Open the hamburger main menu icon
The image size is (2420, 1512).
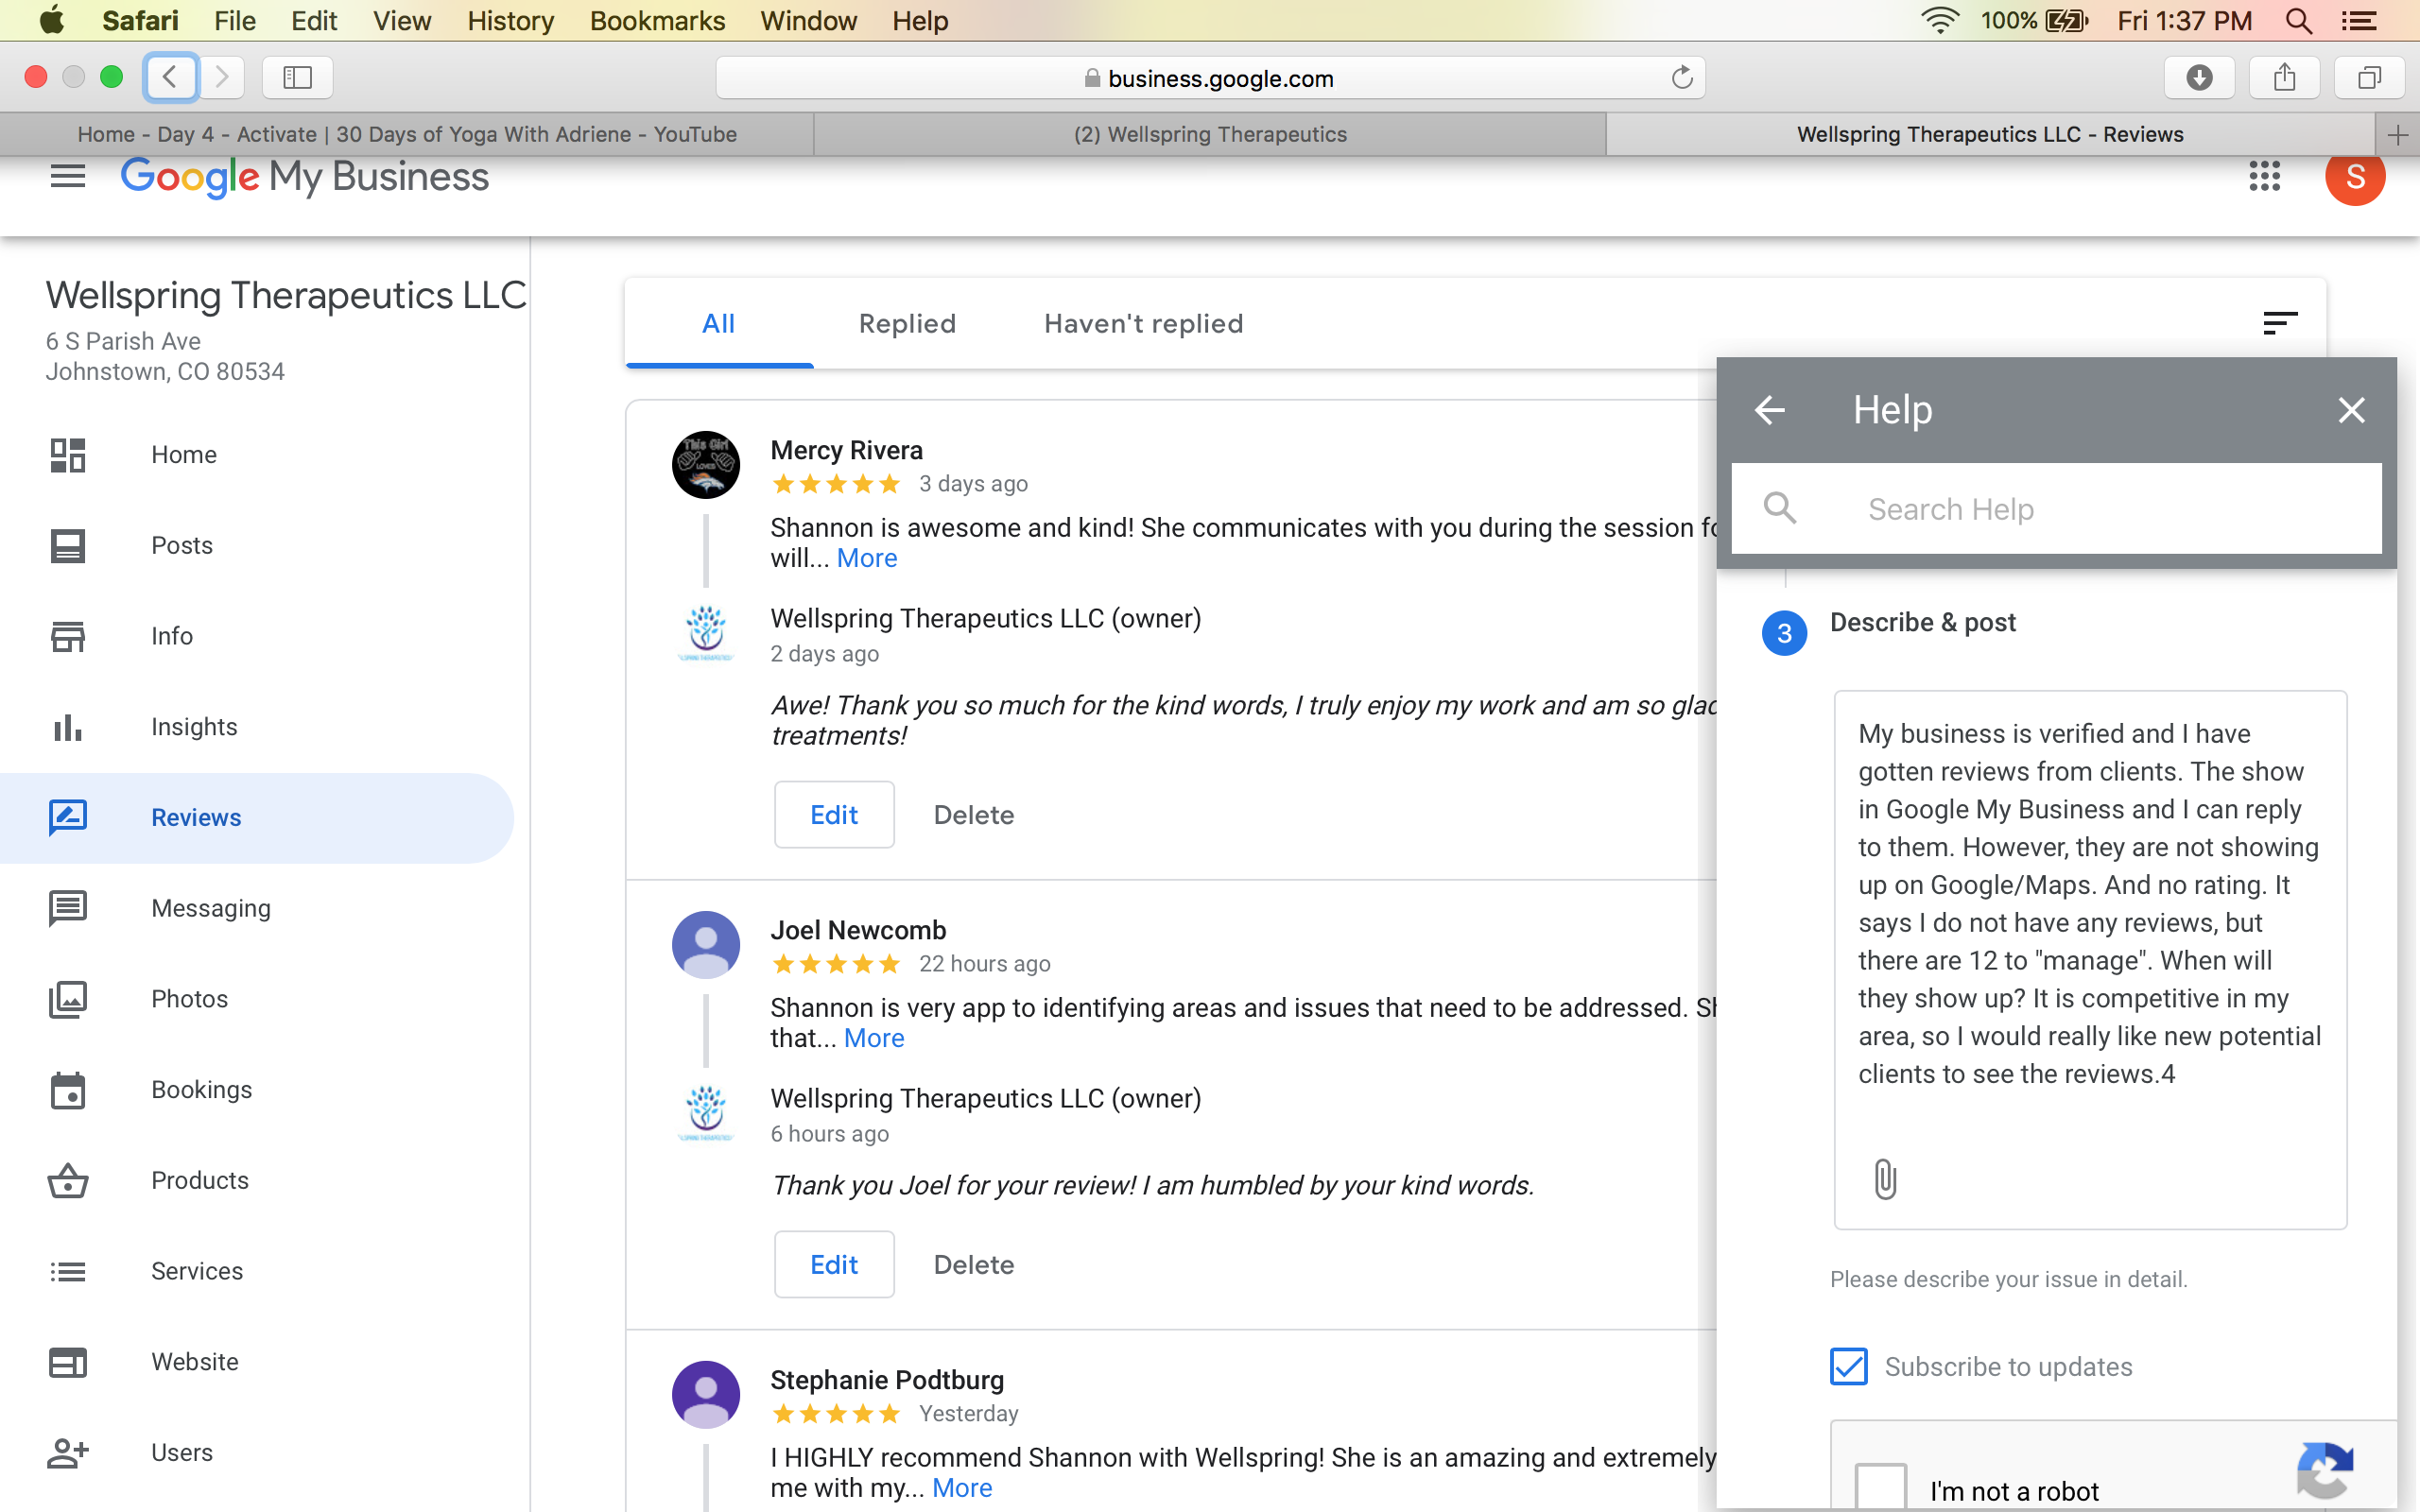pyautogui.click(x=68, y=176)
